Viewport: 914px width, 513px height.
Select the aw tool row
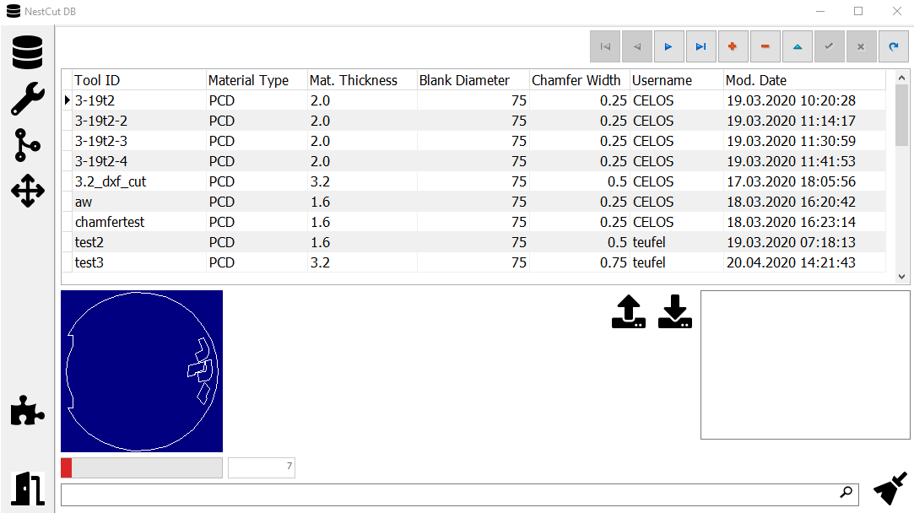tap(474, 202)
